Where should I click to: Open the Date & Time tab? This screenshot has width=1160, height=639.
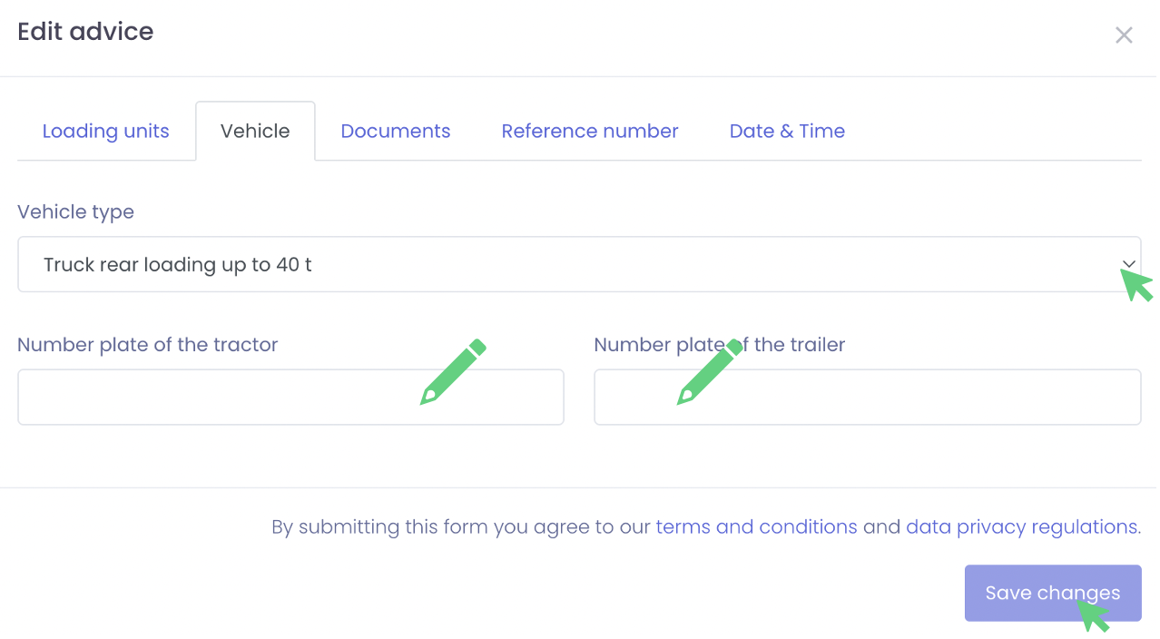point(787,131)
